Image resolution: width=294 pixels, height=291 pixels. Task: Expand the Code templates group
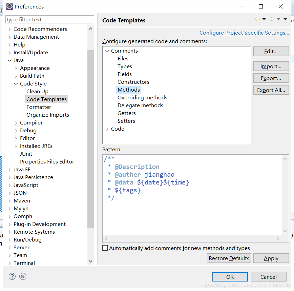click(107, 129)
